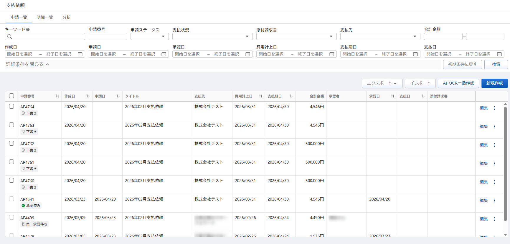
Task: Open more options menu for AP4541
Action: tap(494, 201)
